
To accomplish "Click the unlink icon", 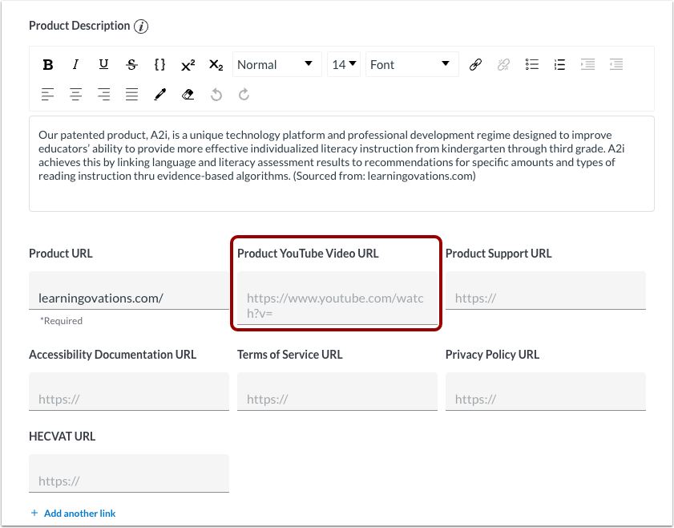I will coord(503,64).
